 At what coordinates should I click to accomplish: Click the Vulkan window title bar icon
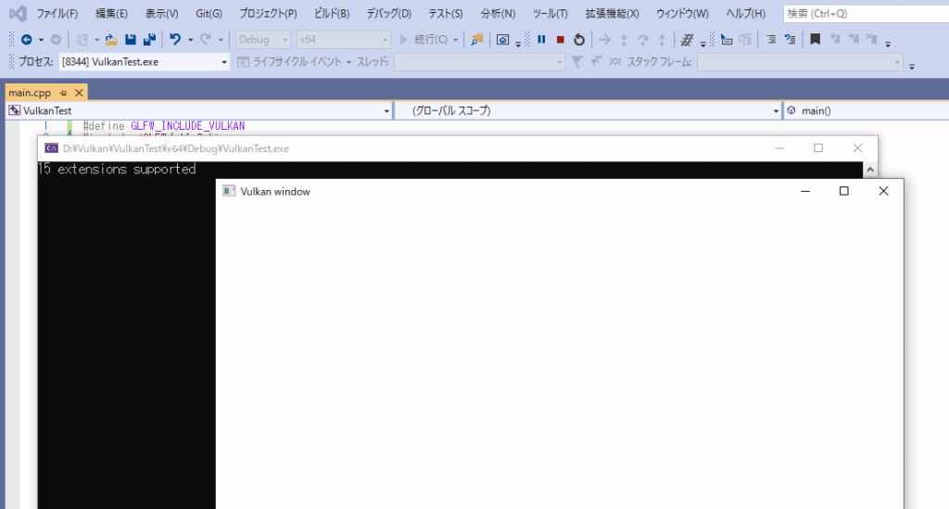(x=229, y=191)
